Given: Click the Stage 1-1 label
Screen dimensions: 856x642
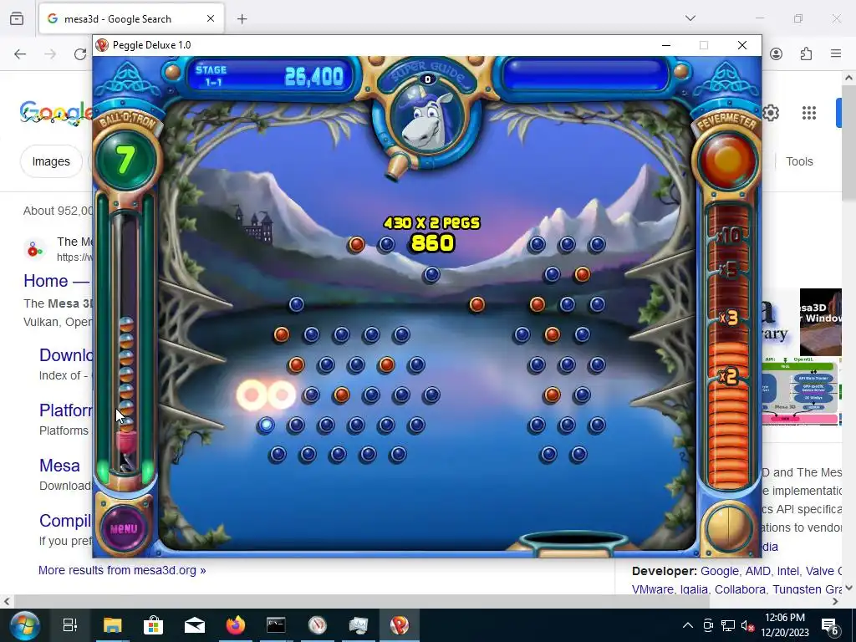Looking at the screenshot, I should click(211, 76).
